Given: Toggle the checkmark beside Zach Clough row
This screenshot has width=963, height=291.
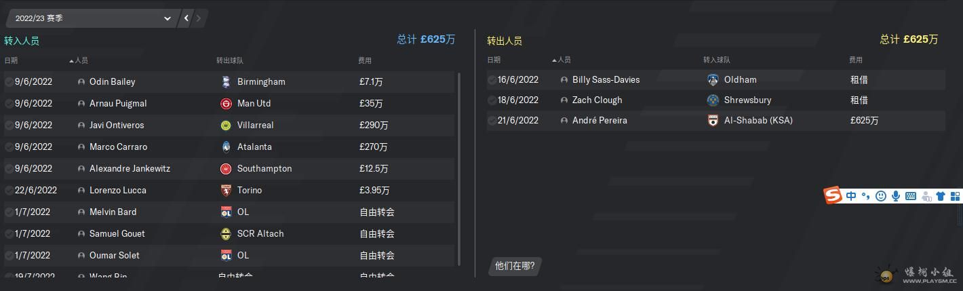Looking at the screenshot, I should click(x=492, y=100).
